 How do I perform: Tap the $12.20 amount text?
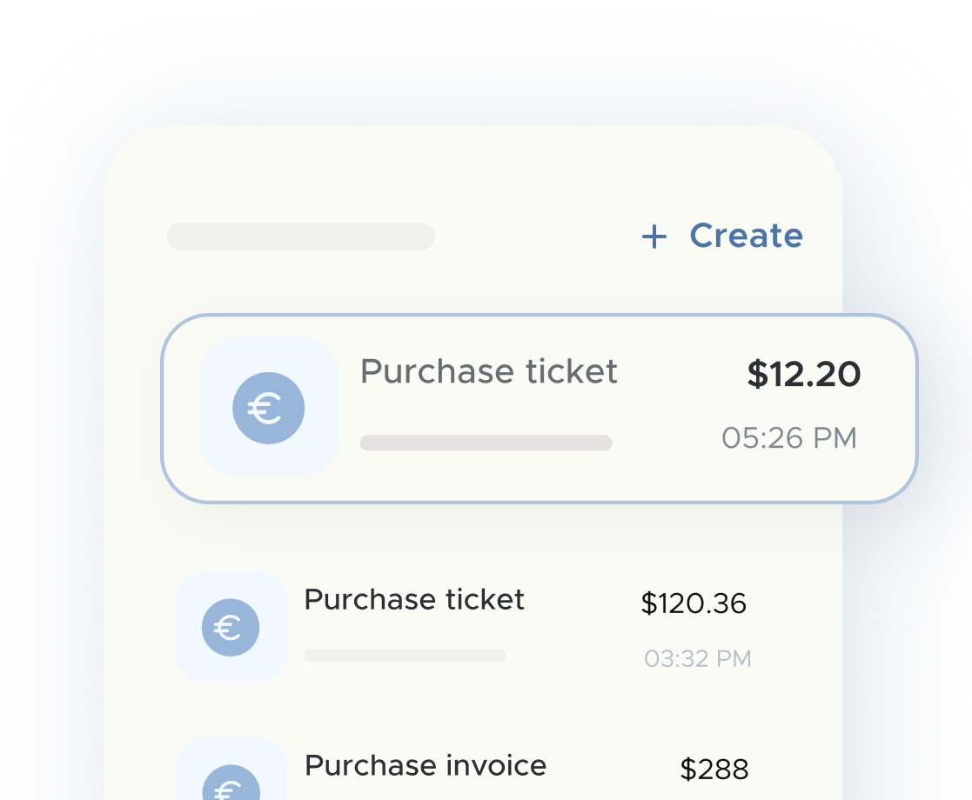(x=803, y=374)
